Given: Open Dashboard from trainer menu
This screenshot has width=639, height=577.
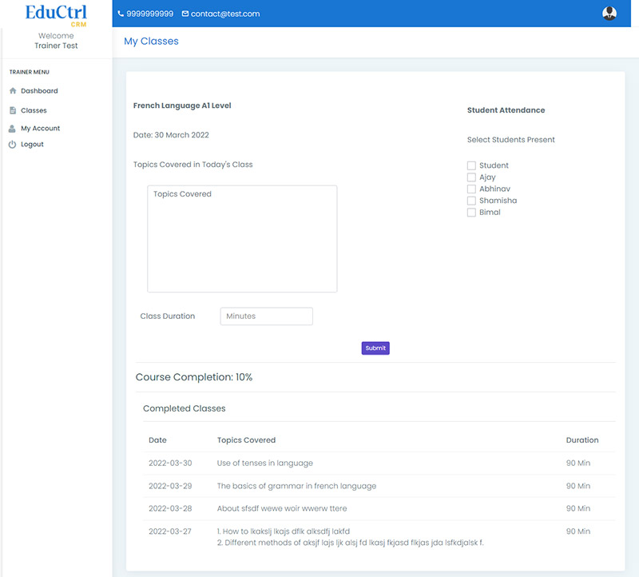Looking at the screenshot, I should point(39,91).
